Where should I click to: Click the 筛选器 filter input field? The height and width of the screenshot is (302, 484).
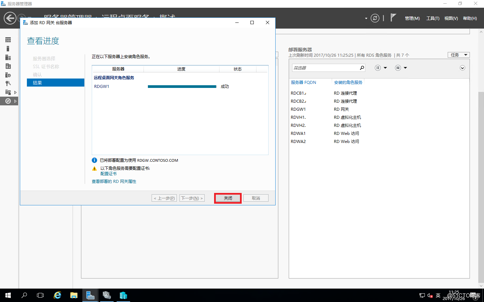coord(325,68)
